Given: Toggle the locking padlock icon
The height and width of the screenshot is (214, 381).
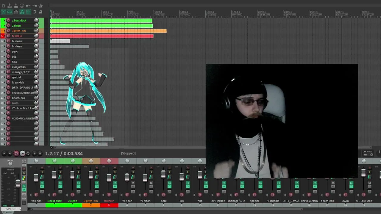Looking at the screenshot, I should tap(41, 12).
